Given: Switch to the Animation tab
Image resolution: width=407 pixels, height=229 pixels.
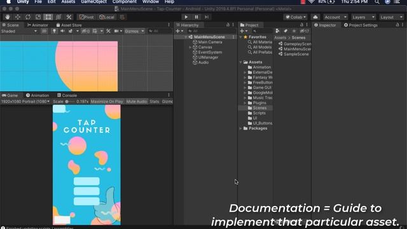Looking at the screenshot, I should [38, 95].
